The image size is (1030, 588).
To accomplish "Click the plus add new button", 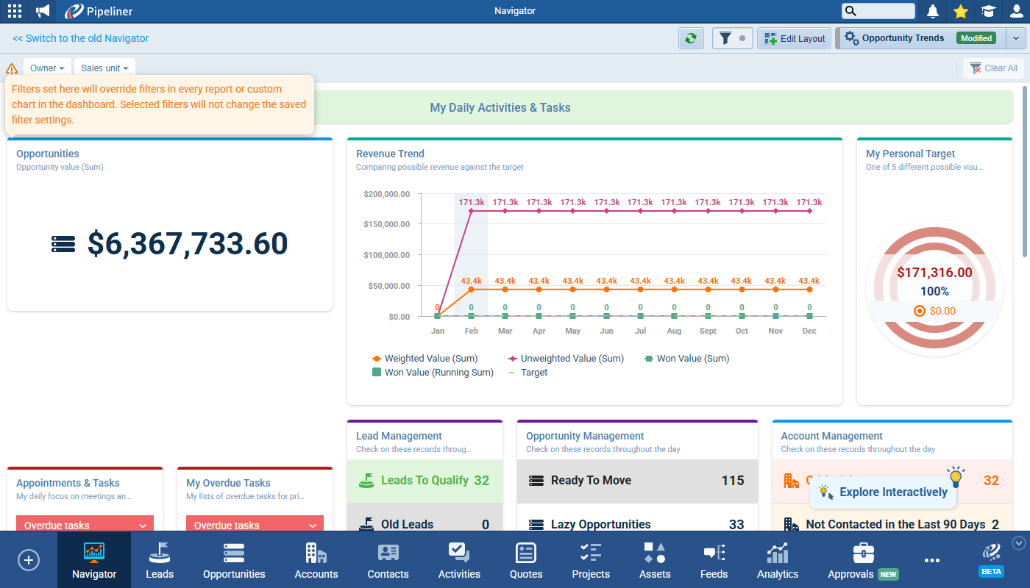I will click(29, 560).
